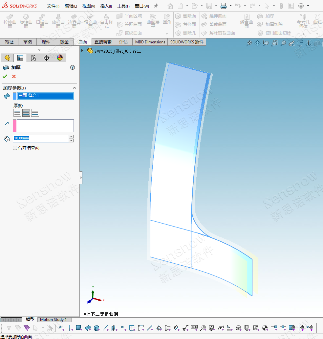323x339 pixels.
Task: Open the DisplayManager color ball tab
Action: [59, 58]
